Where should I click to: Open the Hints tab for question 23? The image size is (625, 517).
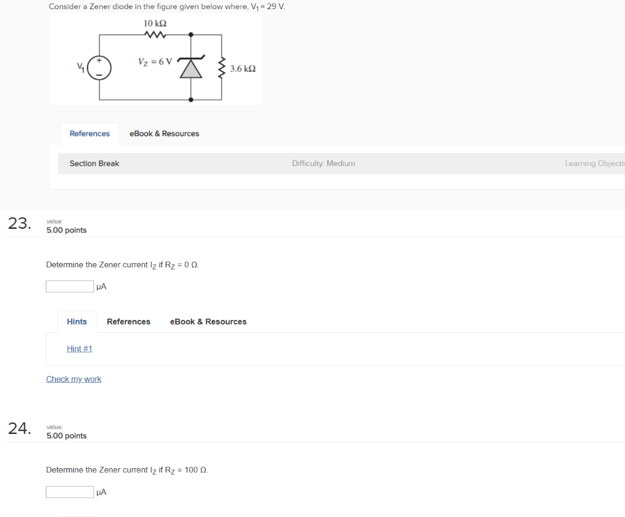(x=76, y=321)
